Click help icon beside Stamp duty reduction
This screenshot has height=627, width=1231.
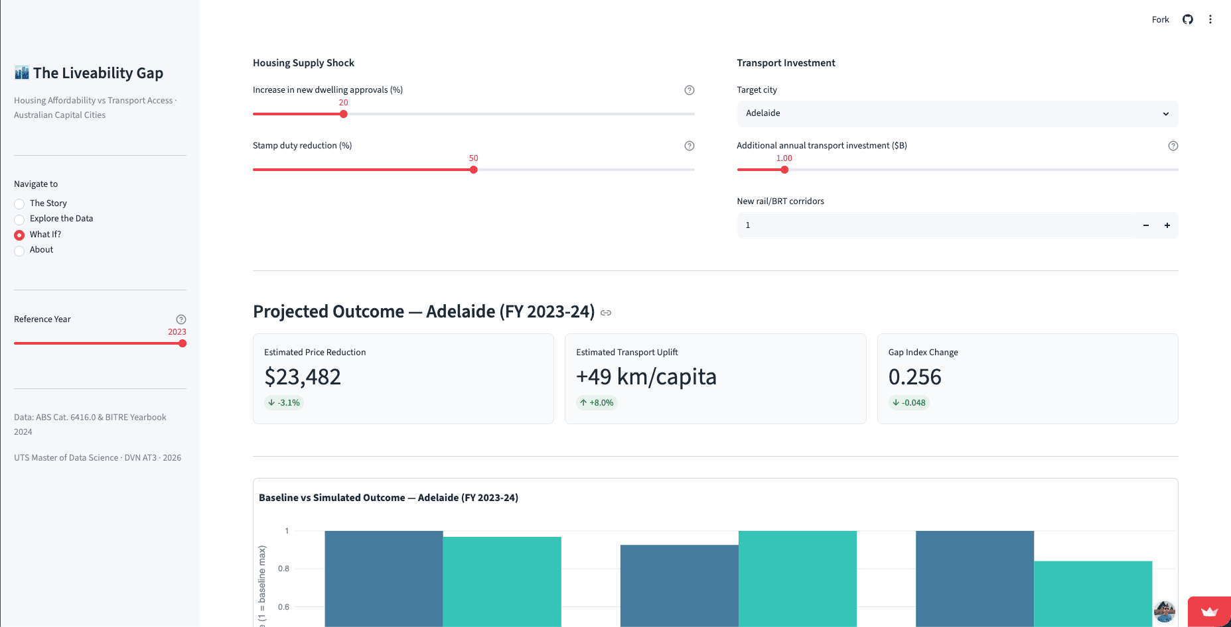[689, 146]
